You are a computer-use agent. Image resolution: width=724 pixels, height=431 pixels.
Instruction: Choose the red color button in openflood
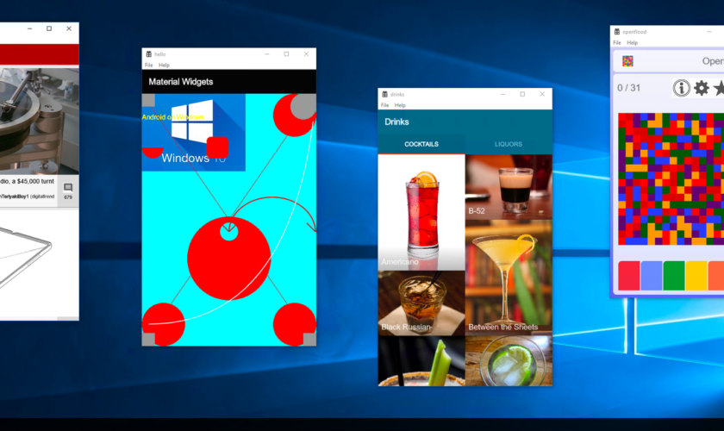coord(629,276)
